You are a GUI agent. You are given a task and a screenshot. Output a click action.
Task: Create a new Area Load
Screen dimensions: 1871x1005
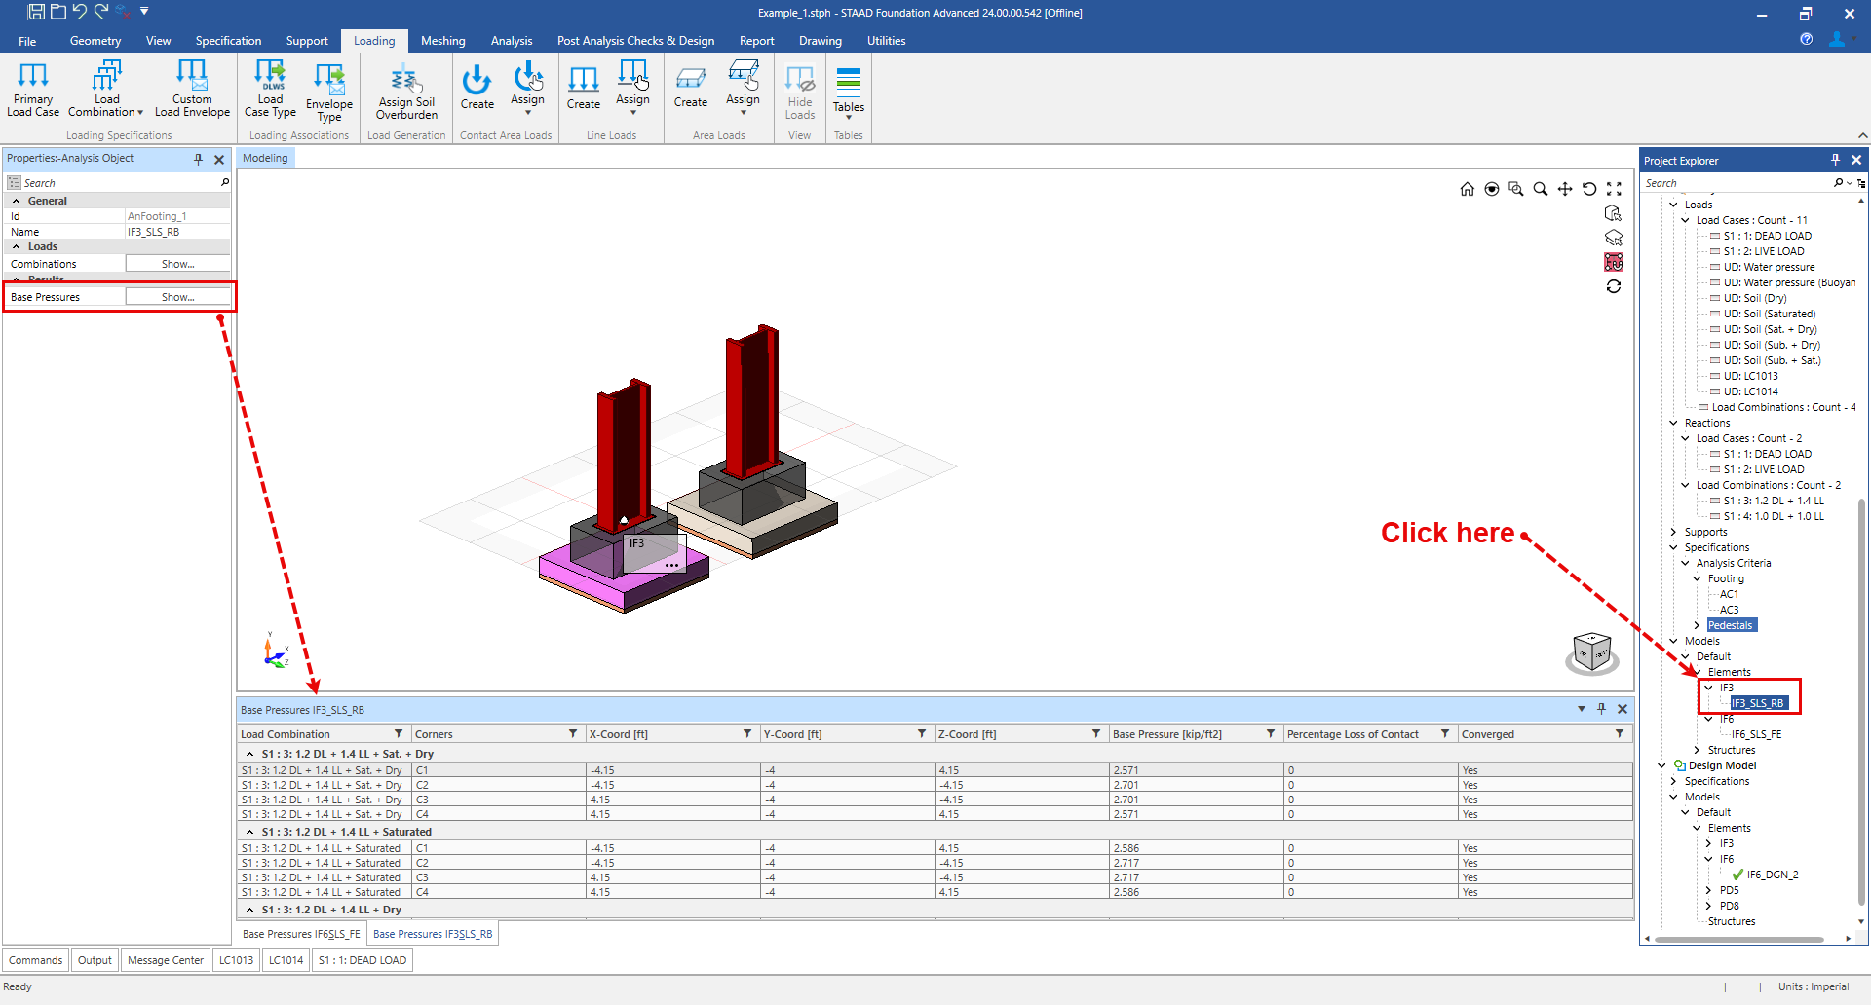click(x=690, y=88)
